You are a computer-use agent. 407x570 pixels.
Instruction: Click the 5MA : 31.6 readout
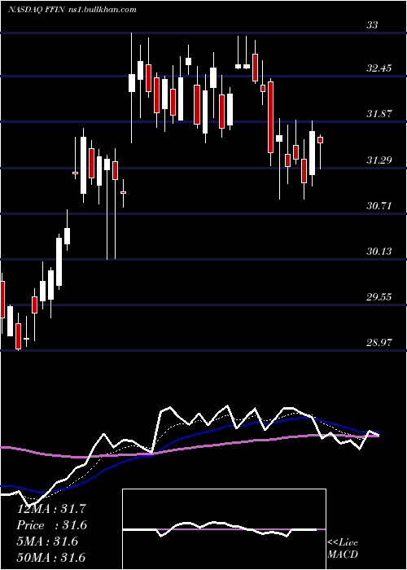point(47,541)
